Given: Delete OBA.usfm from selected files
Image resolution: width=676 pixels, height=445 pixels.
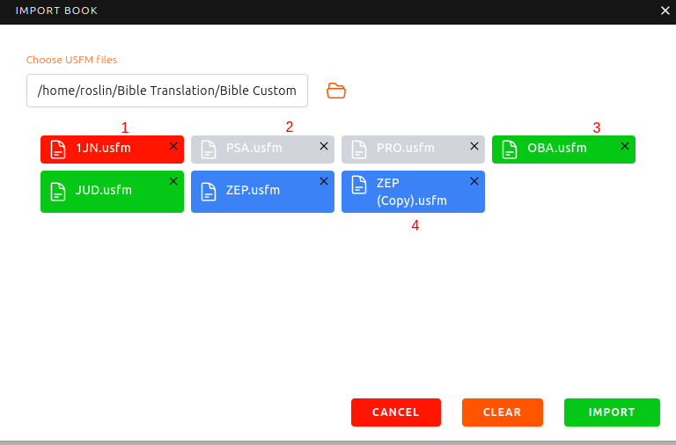Looking at the screenshot, I should [625, 146].
